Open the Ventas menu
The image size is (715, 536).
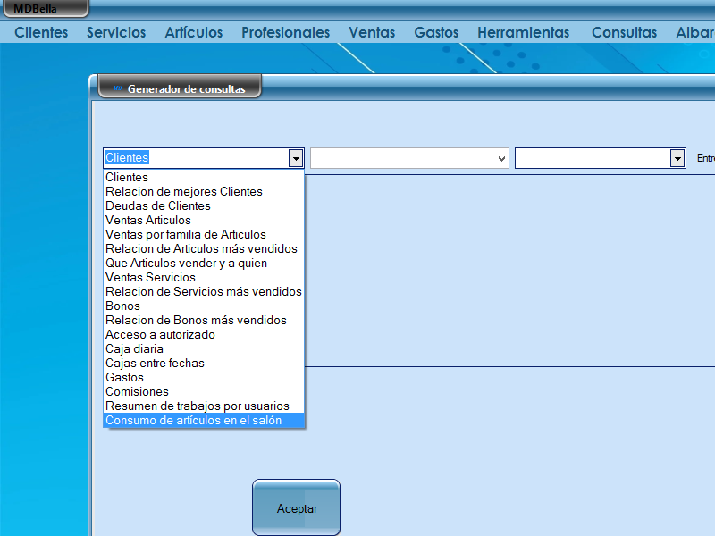pyautogui.click(x=372, y=32)
